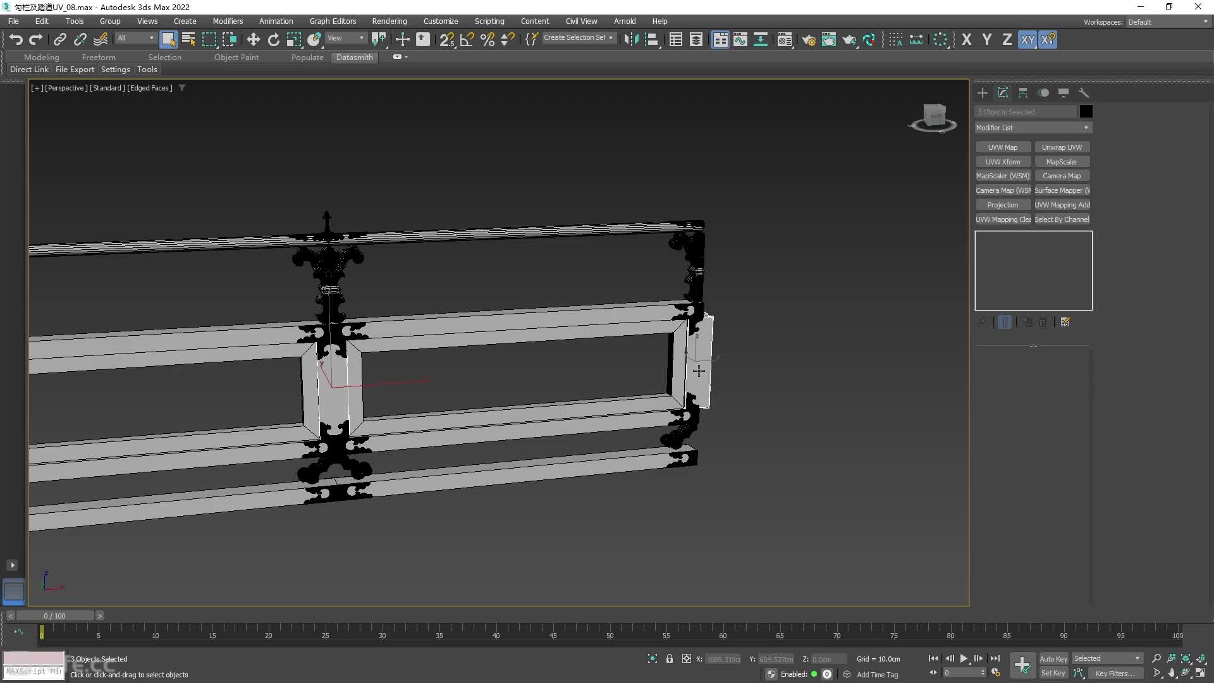Image resolution: width=1214 pixels, height=683 pixels.
Task: Toggle the Percent Snap icon
Action: pos(487,39)
